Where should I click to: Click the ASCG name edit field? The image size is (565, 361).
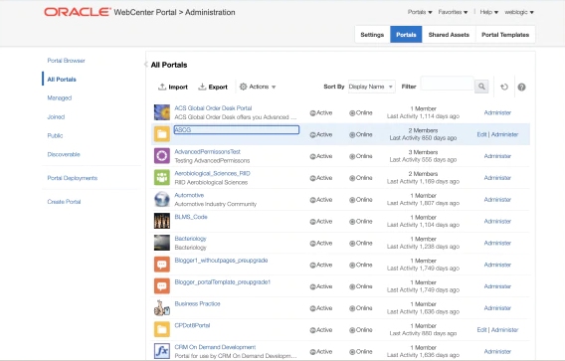tap(237, 129)
